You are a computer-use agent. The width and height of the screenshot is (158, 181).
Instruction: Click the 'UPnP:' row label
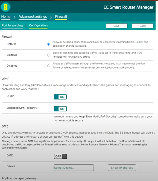(10, 96)
